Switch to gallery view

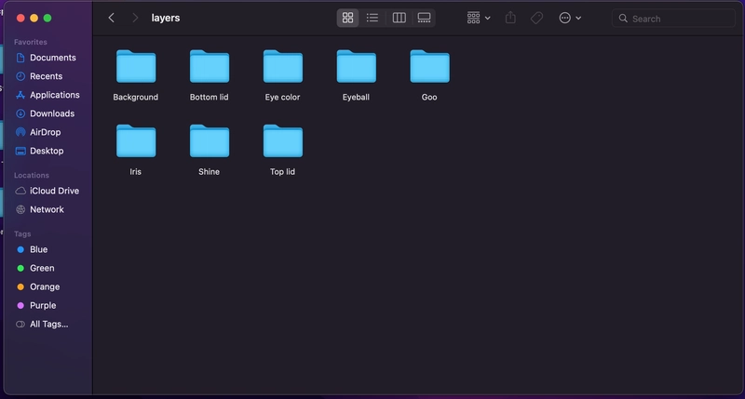pyautogui.click(x=424, y=18)
